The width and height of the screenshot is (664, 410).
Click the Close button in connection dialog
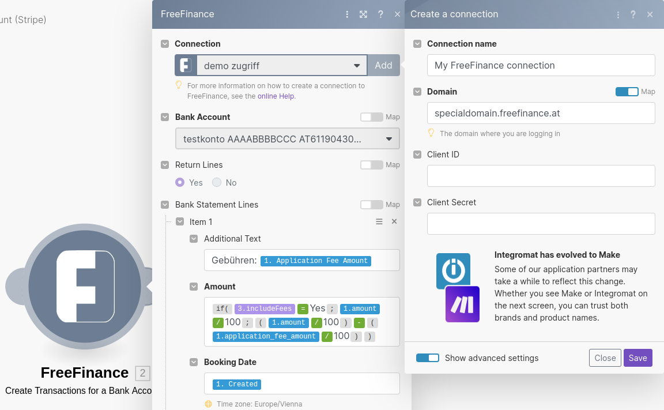pyautogui.click(x=605, y=358)
